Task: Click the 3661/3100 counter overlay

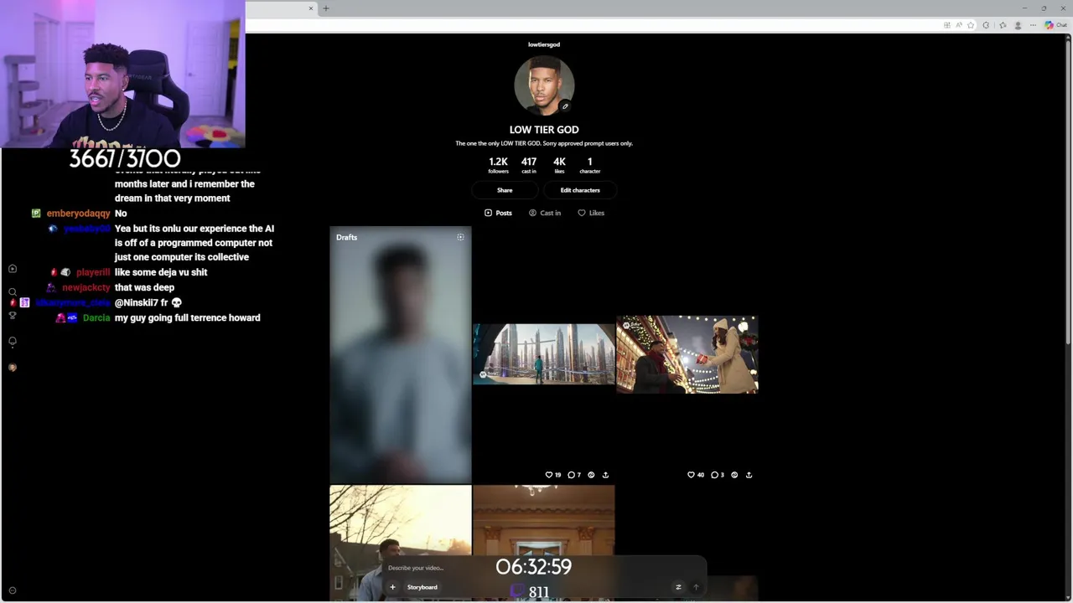Action: pos(125,158)
